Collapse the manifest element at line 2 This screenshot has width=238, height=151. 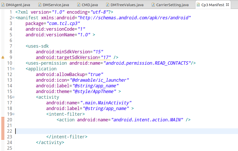[13, 18]
